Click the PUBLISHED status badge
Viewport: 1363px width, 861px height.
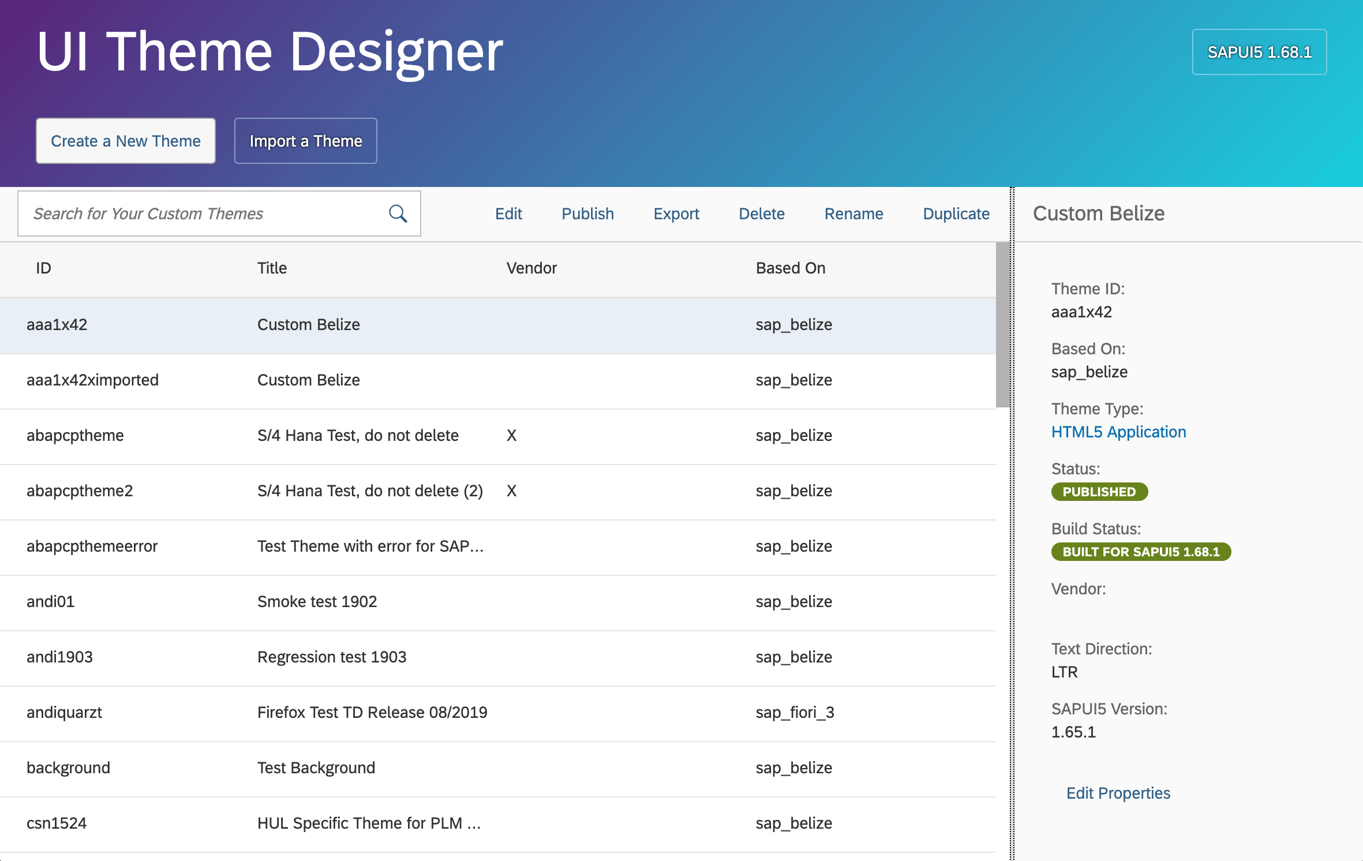tap(1099, 492)
